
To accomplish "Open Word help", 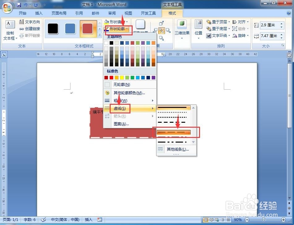I will click(x=289, y=13).
